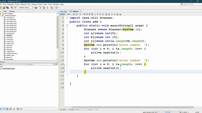Click the Last Edit editor toolbar icon
This screenshot has height=113, width=202.
(x=74, y=14)
